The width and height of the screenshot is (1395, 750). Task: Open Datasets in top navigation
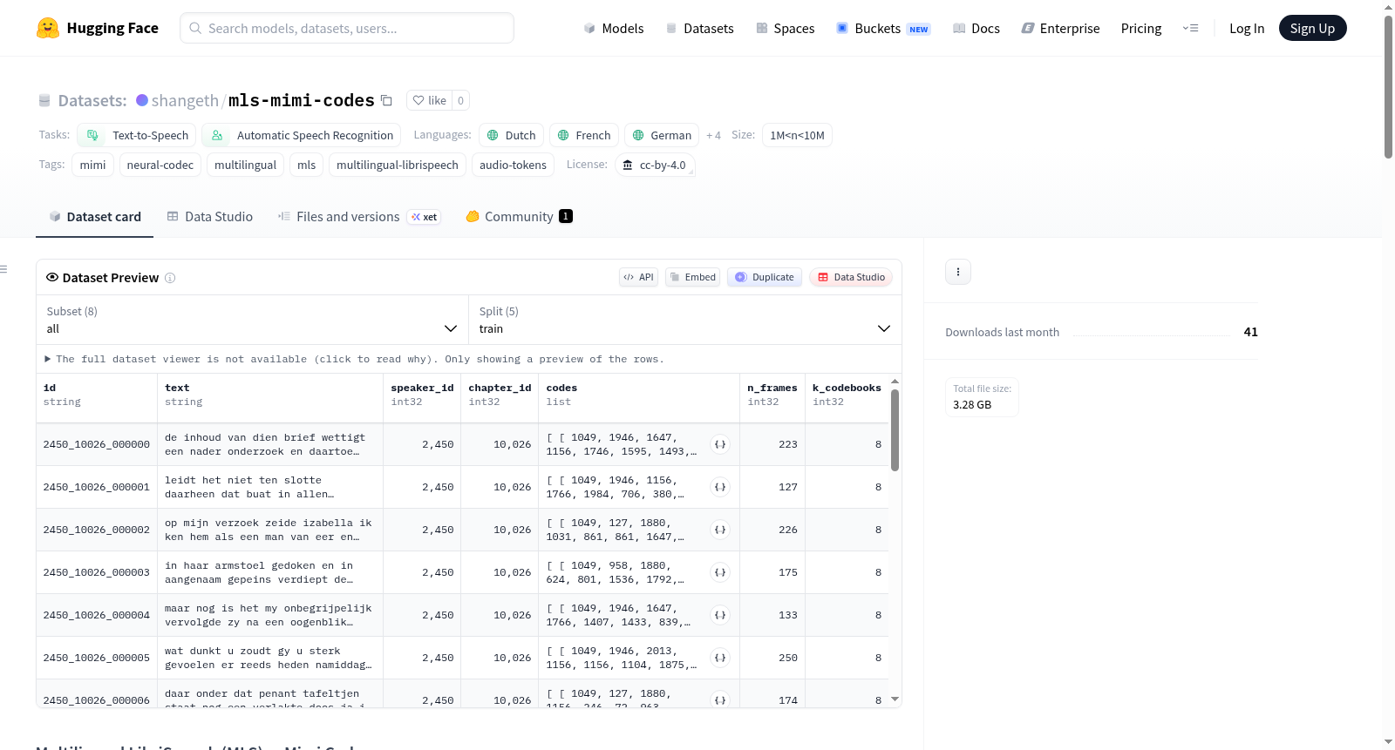pos(699,28)
